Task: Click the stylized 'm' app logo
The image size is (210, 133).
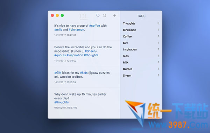Action: pos(83,16)
